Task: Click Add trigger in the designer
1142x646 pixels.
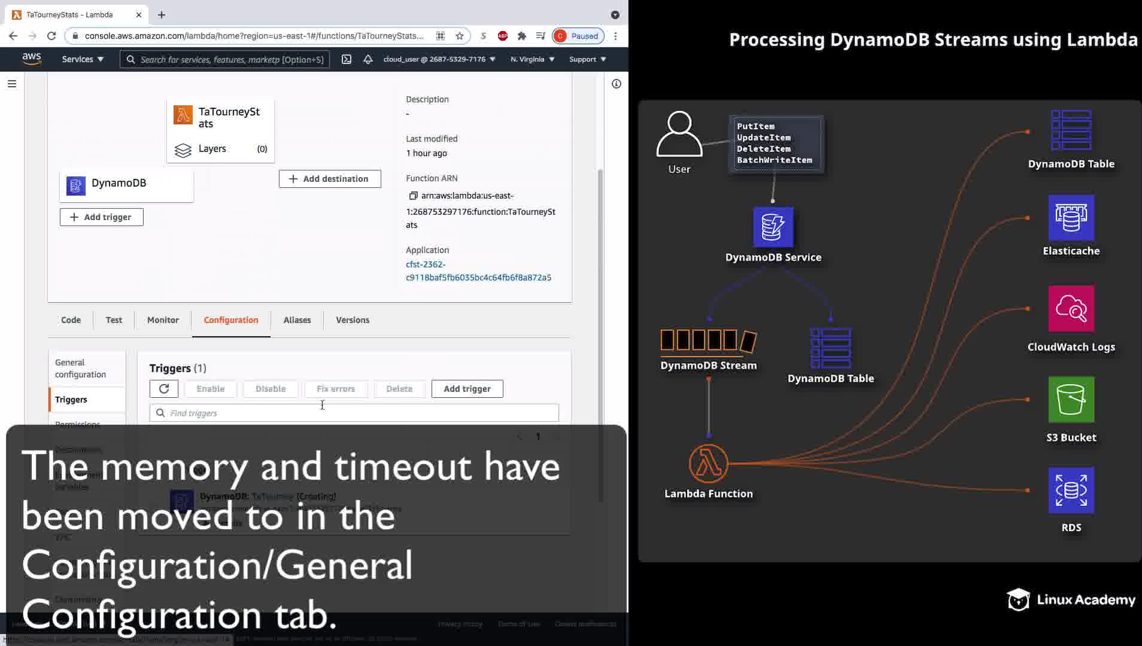Action: click(102, 217)
